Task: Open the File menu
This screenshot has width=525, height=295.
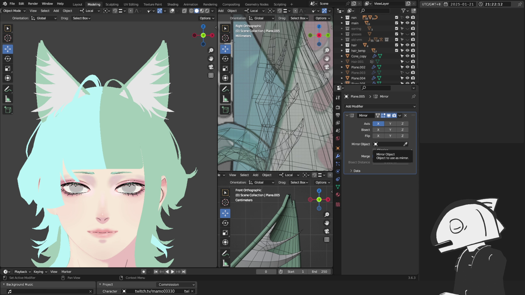Action: coord(12,4)
